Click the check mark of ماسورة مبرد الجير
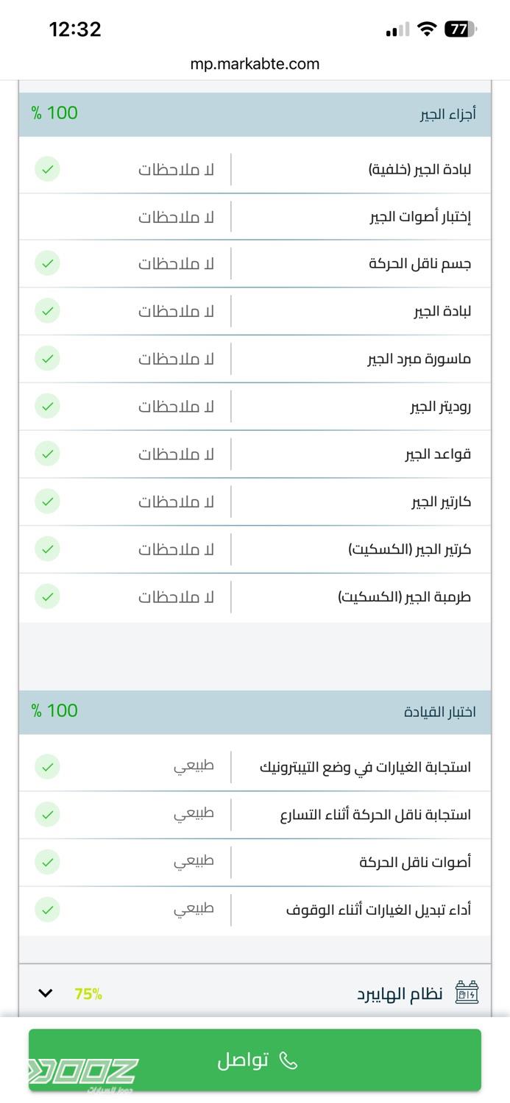The height and width of the screenshot is (1103, 510). point(47,359)
